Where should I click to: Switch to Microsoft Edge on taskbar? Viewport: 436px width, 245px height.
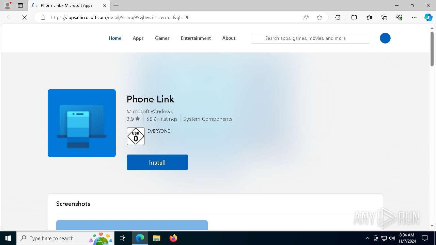click(140, 238)
